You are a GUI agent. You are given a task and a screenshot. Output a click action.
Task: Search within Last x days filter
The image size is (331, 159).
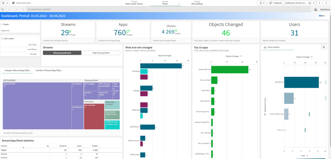(2, 38)
